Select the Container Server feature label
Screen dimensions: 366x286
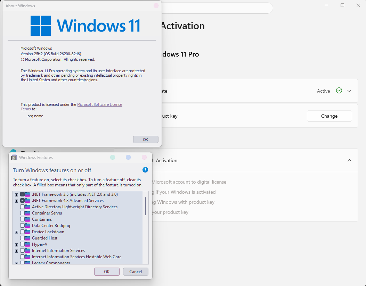47,213
